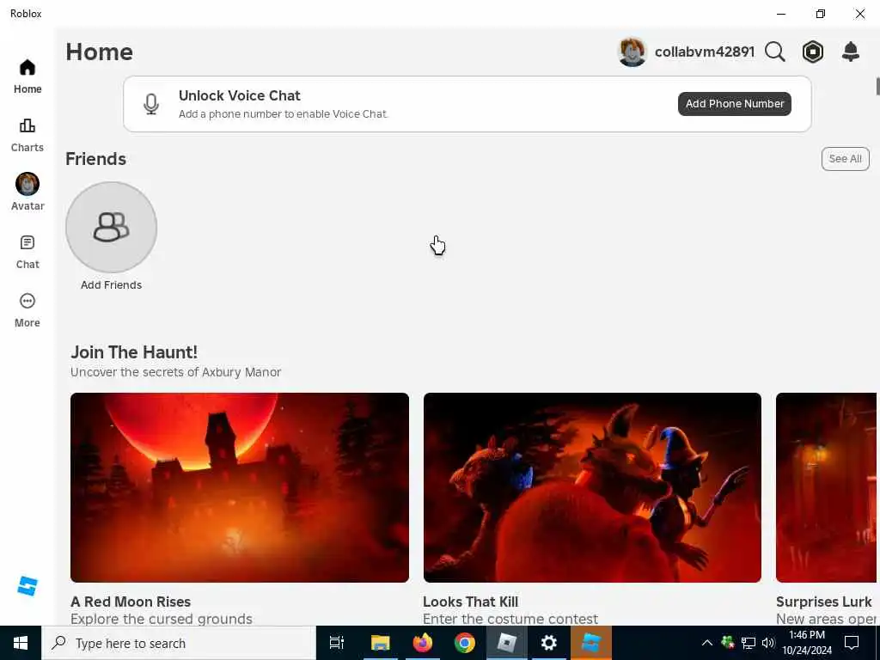Click the Join The Haunt! heading

point(134,352)
